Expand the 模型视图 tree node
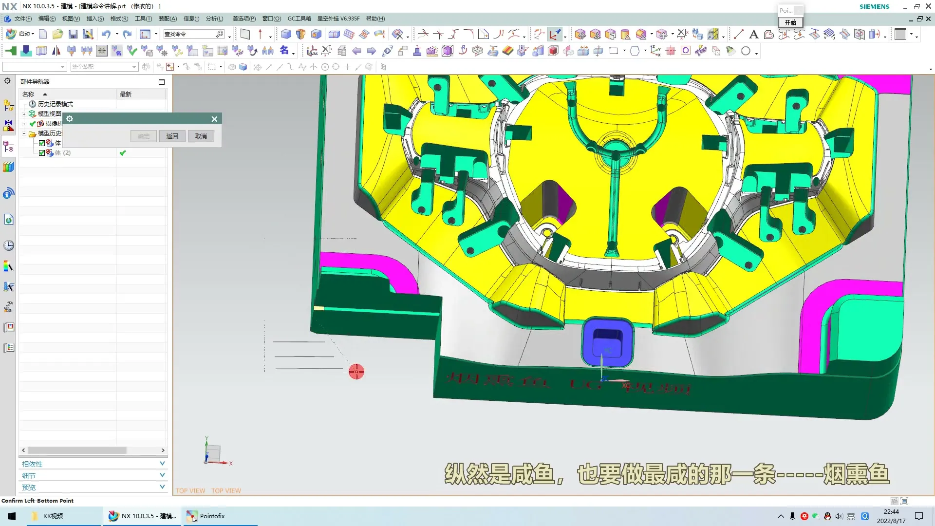Viewport: 935px width, 526px height. click(24, 113)
